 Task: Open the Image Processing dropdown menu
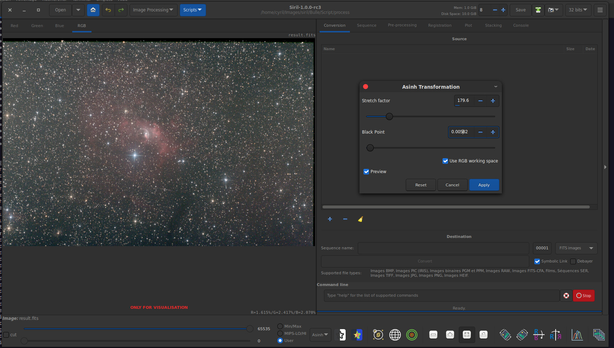153,10
